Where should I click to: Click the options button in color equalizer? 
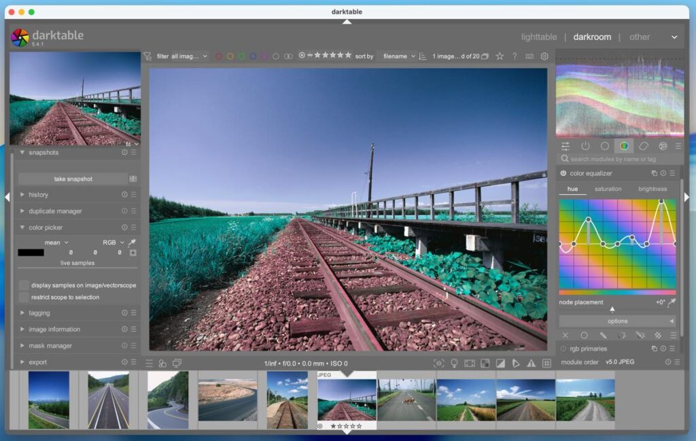(x=617, y=321)
